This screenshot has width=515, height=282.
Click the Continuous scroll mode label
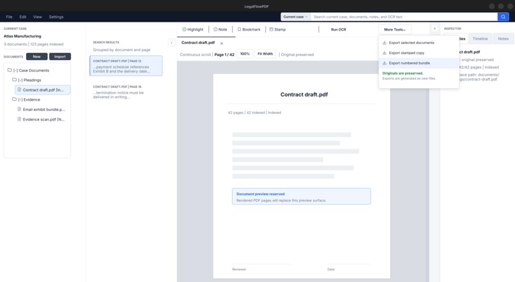tap(195, 54)
